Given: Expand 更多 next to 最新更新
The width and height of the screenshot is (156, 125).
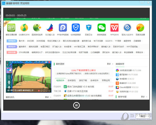Looking at the screenshot, I should coord(110,64).
